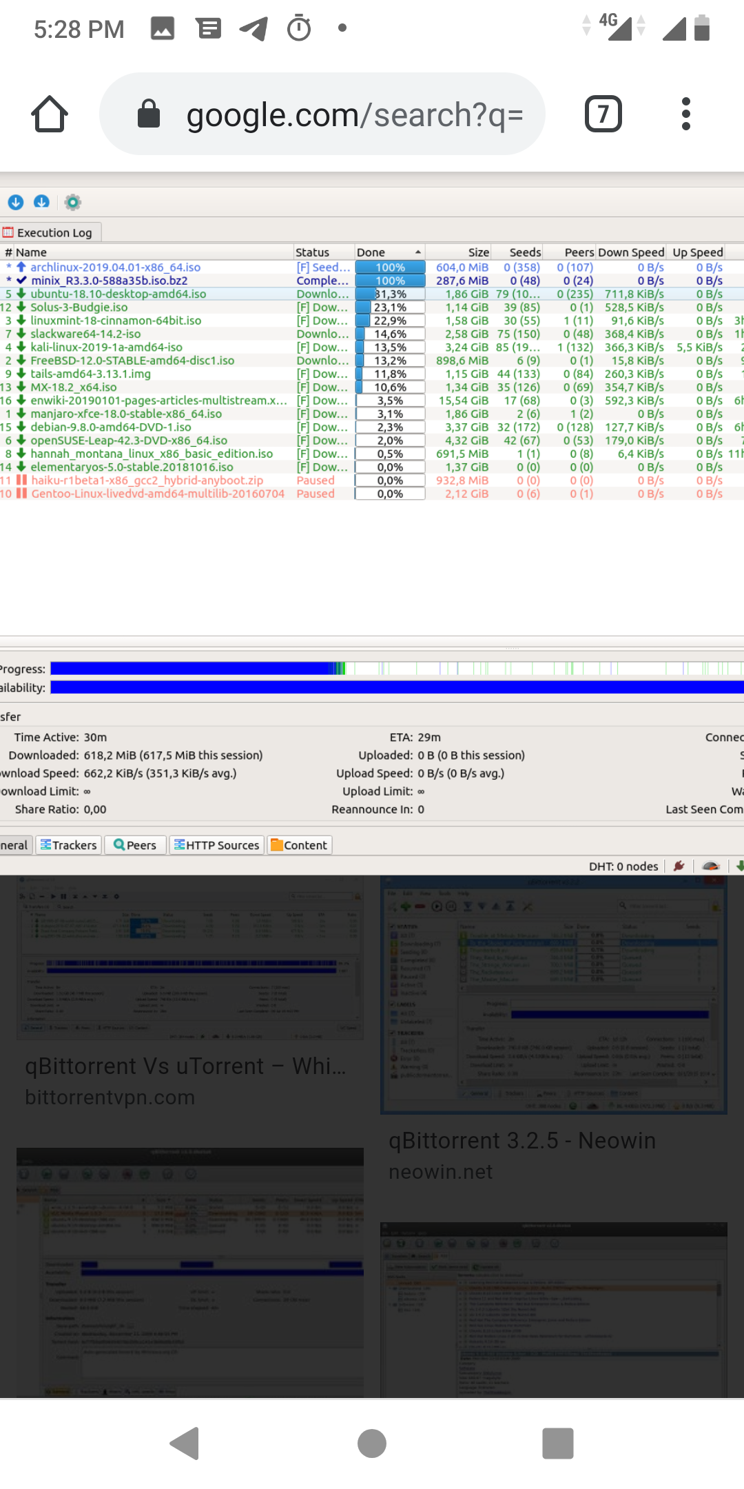
Task: Select the HTTP Sources tab
Action: [x=217, y=845]
